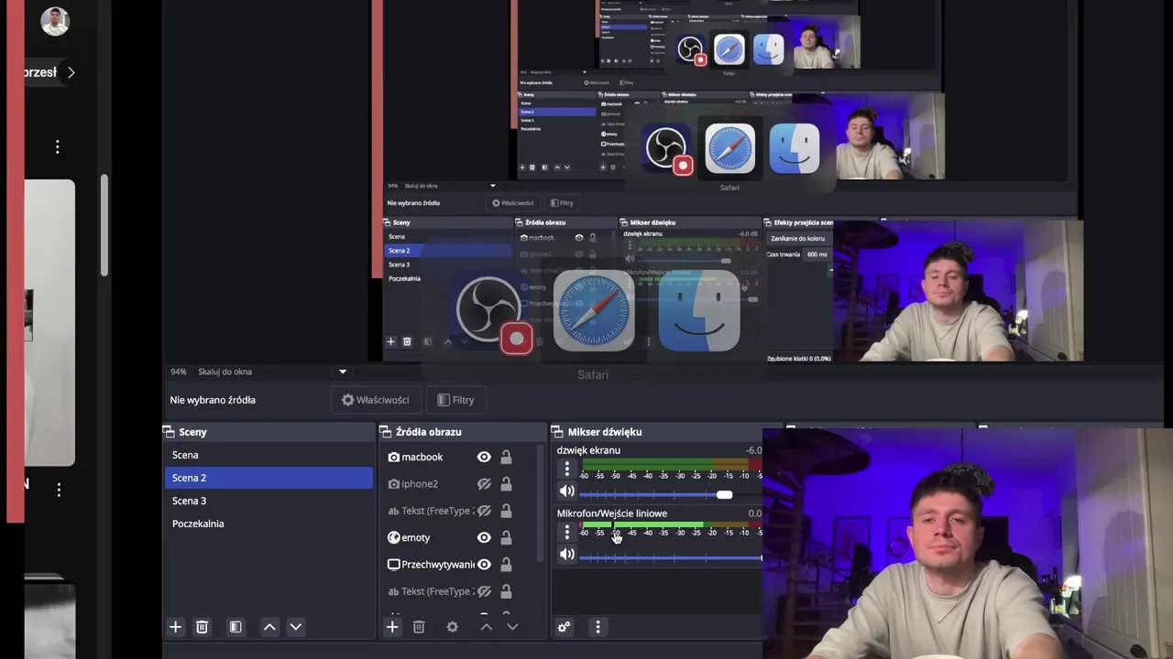Hide the emoty source
Viewport: 1173px width, 659px height.
pyautogui.click(x=484, y=537)
